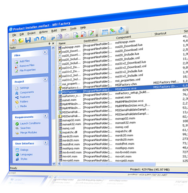The image size is (188, 193).
Task: Click the Save floppy disk icon
Action: coord(28,40)
